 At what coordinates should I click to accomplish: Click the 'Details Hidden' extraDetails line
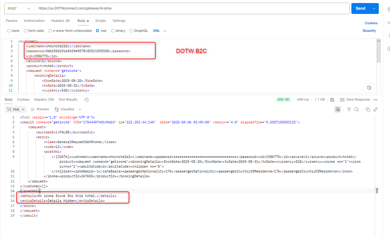(62, 201)
